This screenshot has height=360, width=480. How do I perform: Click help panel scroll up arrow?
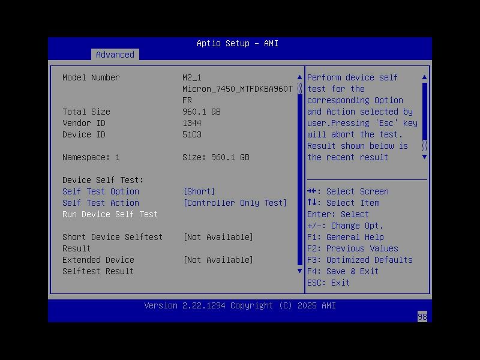pyautogui.click(x=424, y=77)
